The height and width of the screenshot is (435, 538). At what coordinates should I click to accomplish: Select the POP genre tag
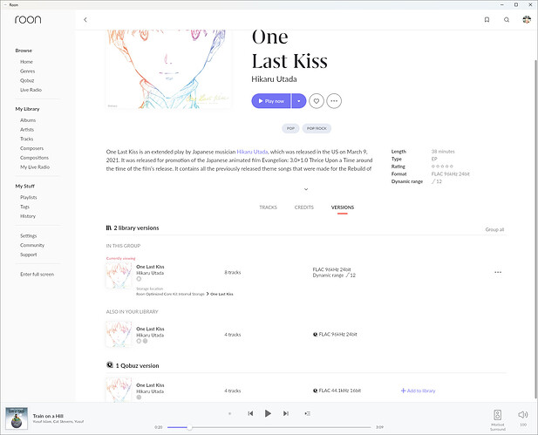290,128
